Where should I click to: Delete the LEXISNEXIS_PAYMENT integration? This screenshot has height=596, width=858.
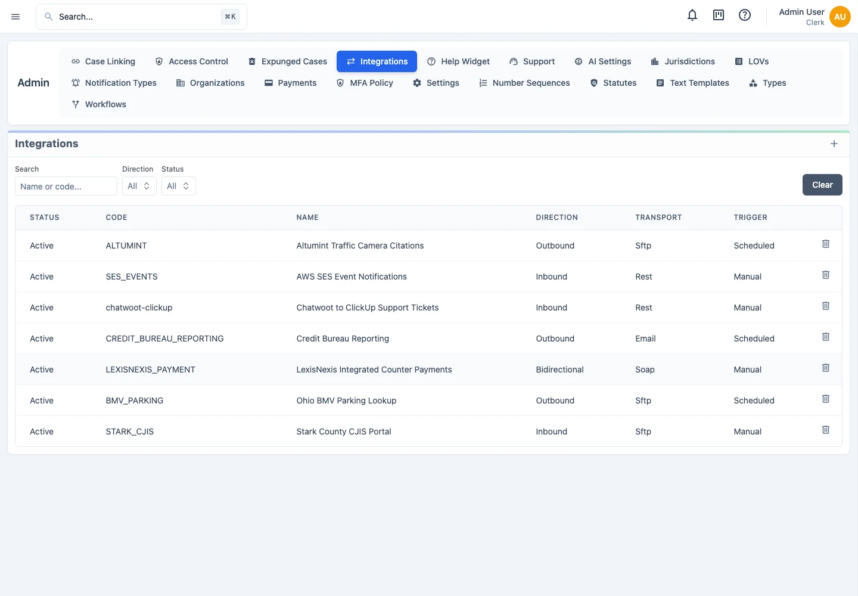point(826,368)
